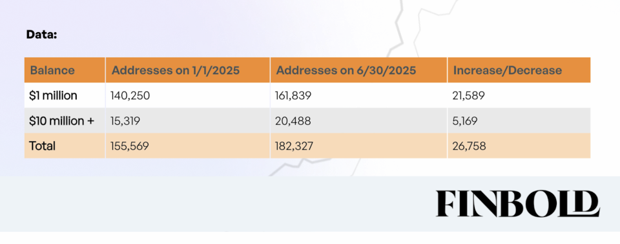Viewport: 620px width, 244px height.
Task: Click the $10 million + row label
Action: tap(62, 120)
